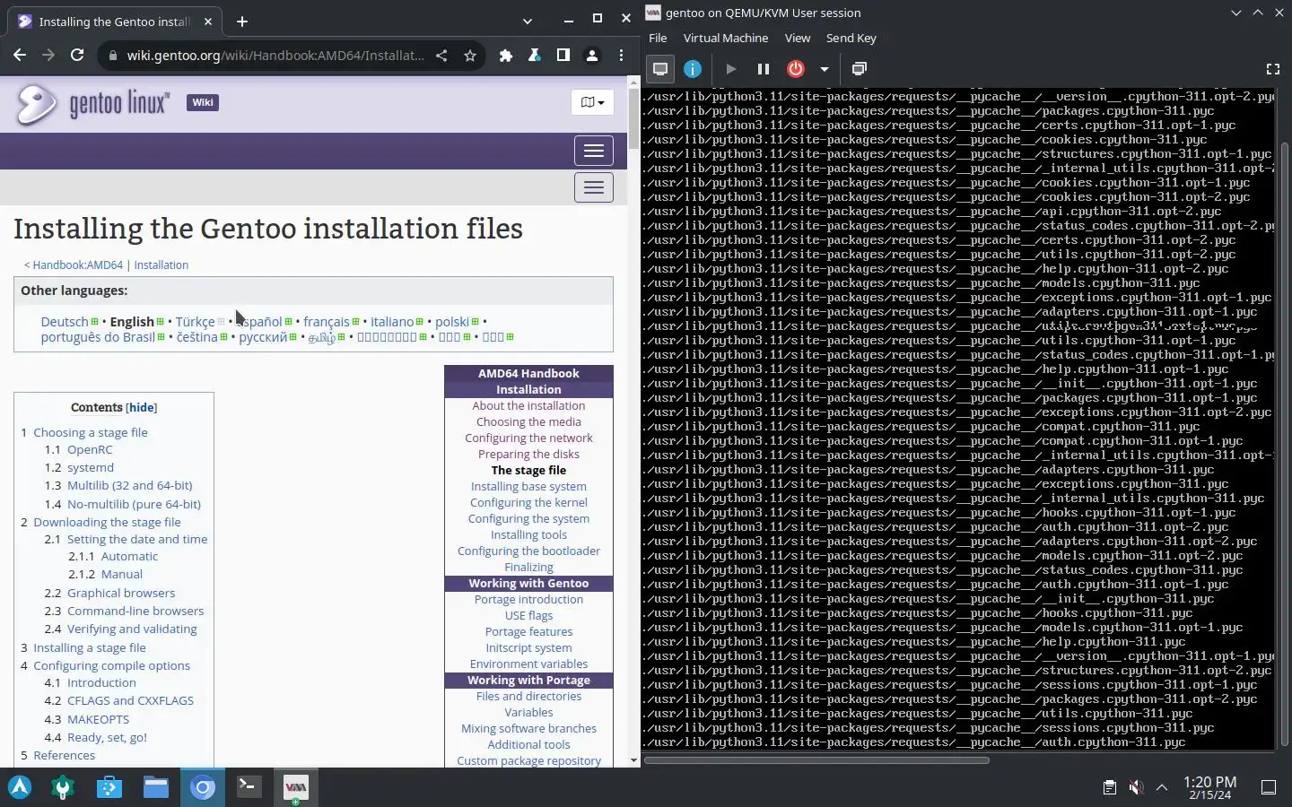Screen dimensions: 1292x807
Task: Open the browser three-dot menu
Action: 621,56
